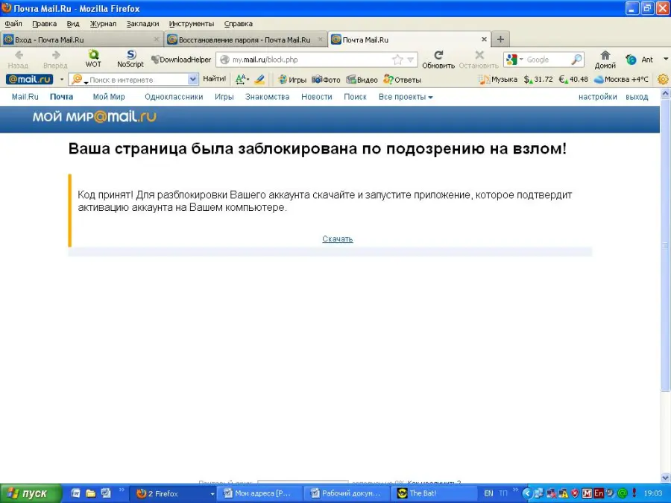This screenshot has height=503, width=671.
Task: Log out with the выход link
Action: pos(637,97)
